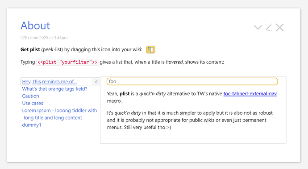Click the orange-bordered foo tags field
The image size is (308, 169).
click(192, 81)
